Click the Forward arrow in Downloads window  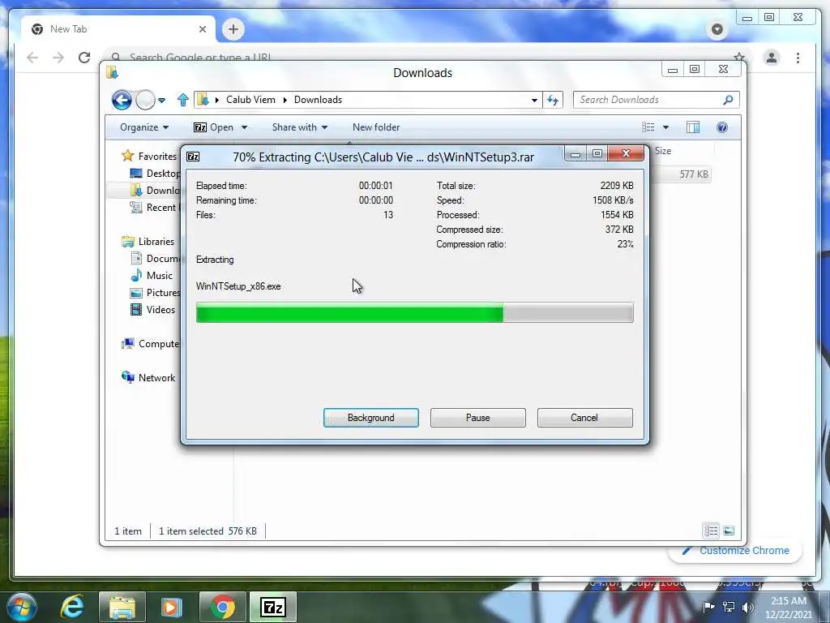click(145, 100)
